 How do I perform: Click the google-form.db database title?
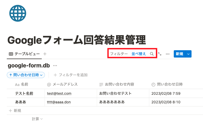tap(29, 66)
